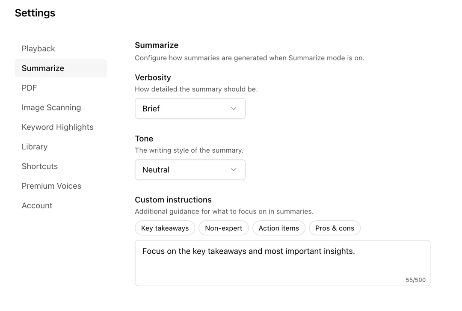
Task: Go to Image Scanning settings
Action: pos(51,107)
